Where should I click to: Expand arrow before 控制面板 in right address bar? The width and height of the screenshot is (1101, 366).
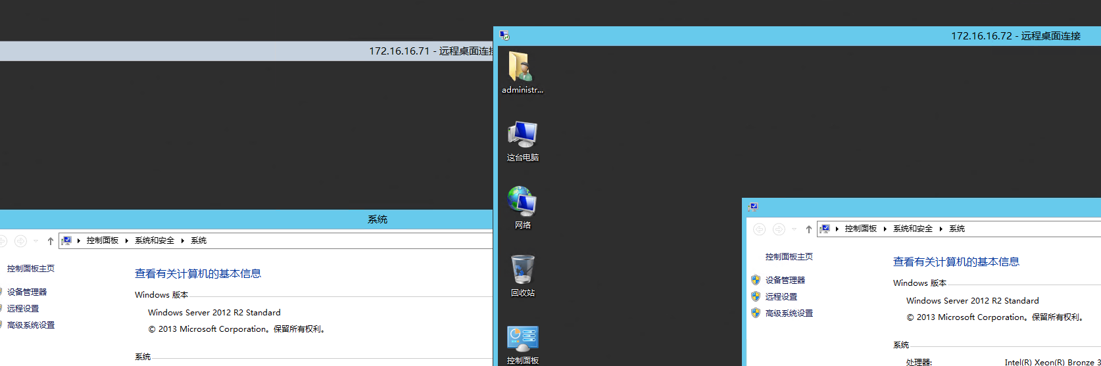(x=837, y=229)
